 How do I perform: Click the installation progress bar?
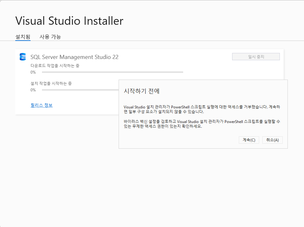pos(80,90)
